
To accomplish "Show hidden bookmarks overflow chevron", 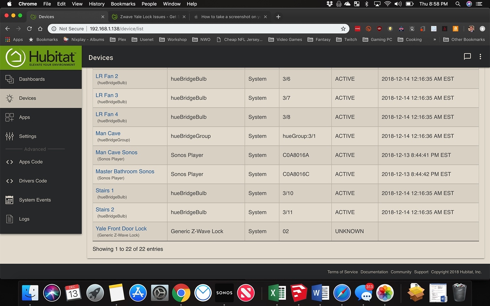I will [435, 39].
